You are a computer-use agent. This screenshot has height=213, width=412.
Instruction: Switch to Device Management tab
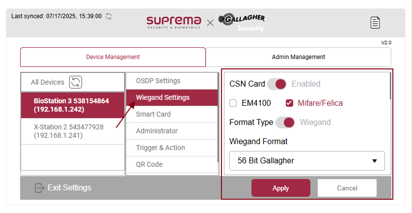[113, 57]
